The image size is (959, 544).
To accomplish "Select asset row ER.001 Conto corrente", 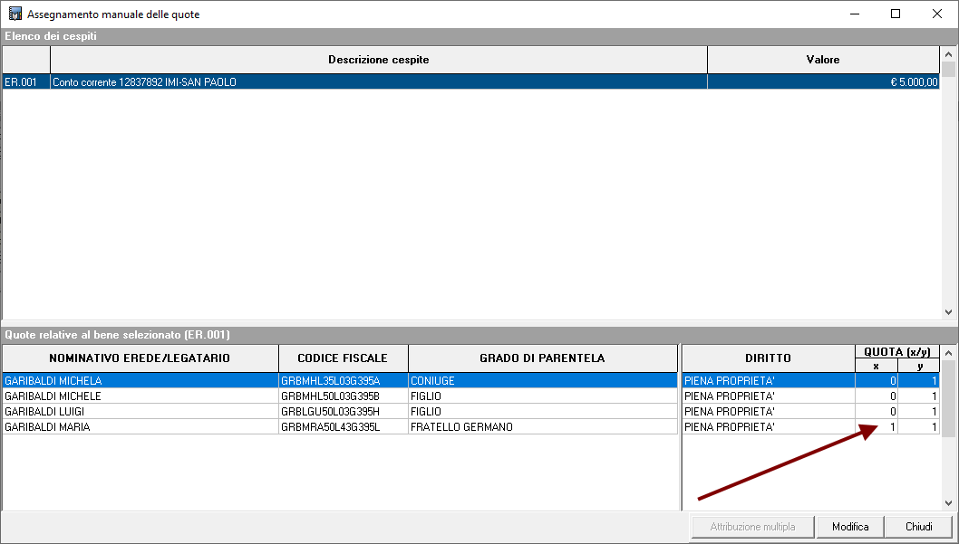I will pyautogui.click(x=378, y=82).
